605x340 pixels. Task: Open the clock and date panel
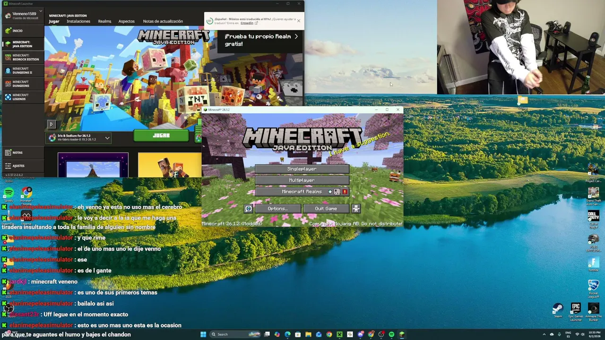[596, 334]
